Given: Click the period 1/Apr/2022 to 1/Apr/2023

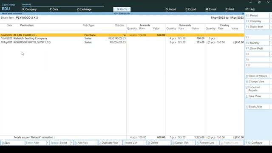Looking at the screenshot, I should pyautogui.click(x=227, y=18).
